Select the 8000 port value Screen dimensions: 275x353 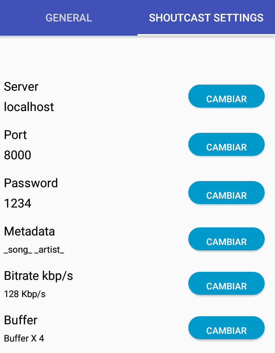point(18,155)
